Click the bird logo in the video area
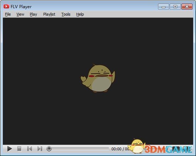The width and height of the screenshot is (196, 156). point(98,79)
